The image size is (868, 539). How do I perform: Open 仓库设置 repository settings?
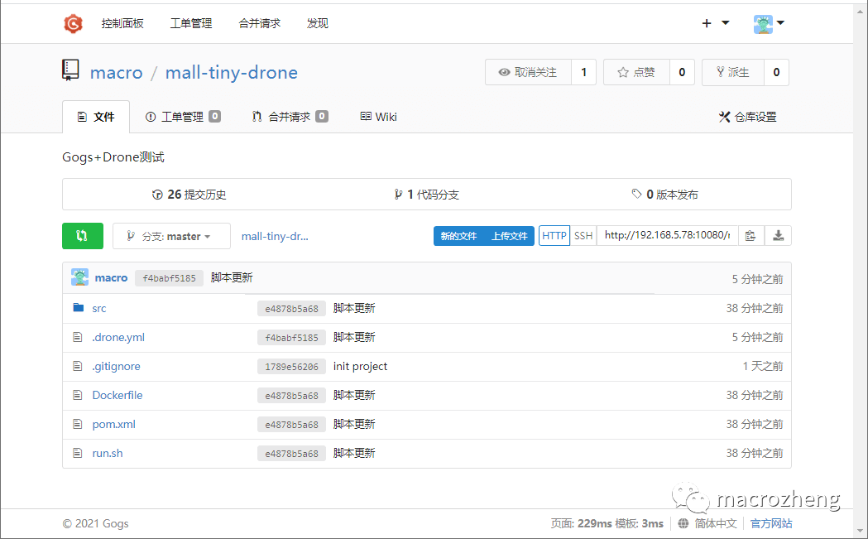tap(748, 117)
